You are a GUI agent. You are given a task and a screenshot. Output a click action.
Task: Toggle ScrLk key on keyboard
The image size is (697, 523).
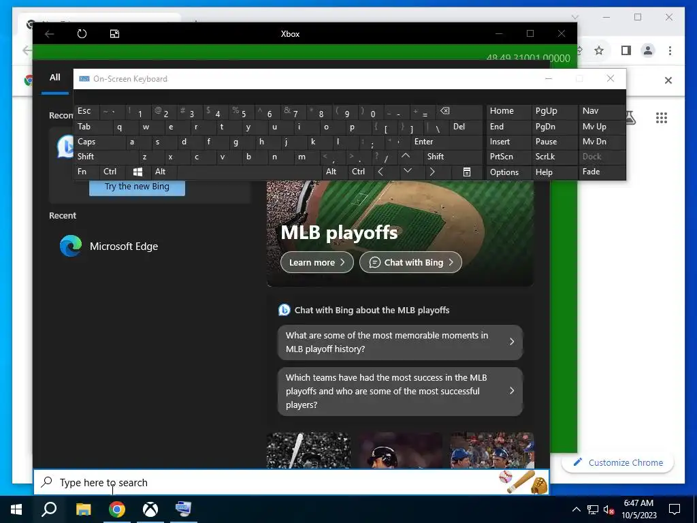click(x=554, y=157)
